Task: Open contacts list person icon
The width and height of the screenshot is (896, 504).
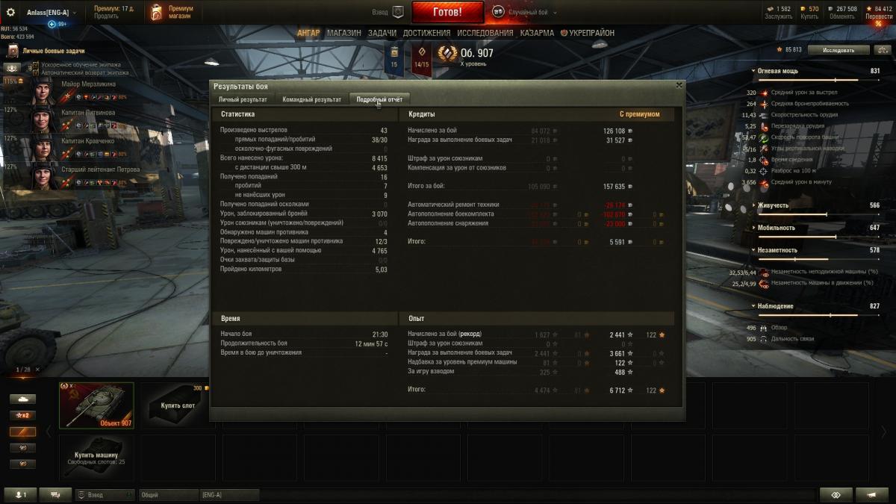Action: [x=20, y=494]
